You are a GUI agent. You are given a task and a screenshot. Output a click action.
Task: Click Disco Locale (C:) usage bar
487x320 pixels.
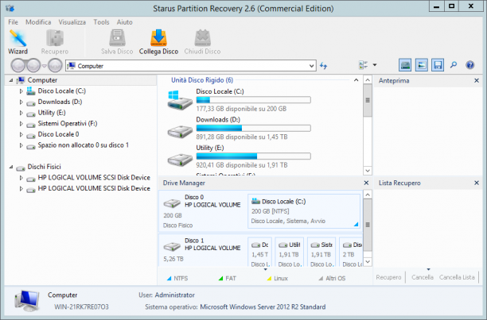coord(253,100)
